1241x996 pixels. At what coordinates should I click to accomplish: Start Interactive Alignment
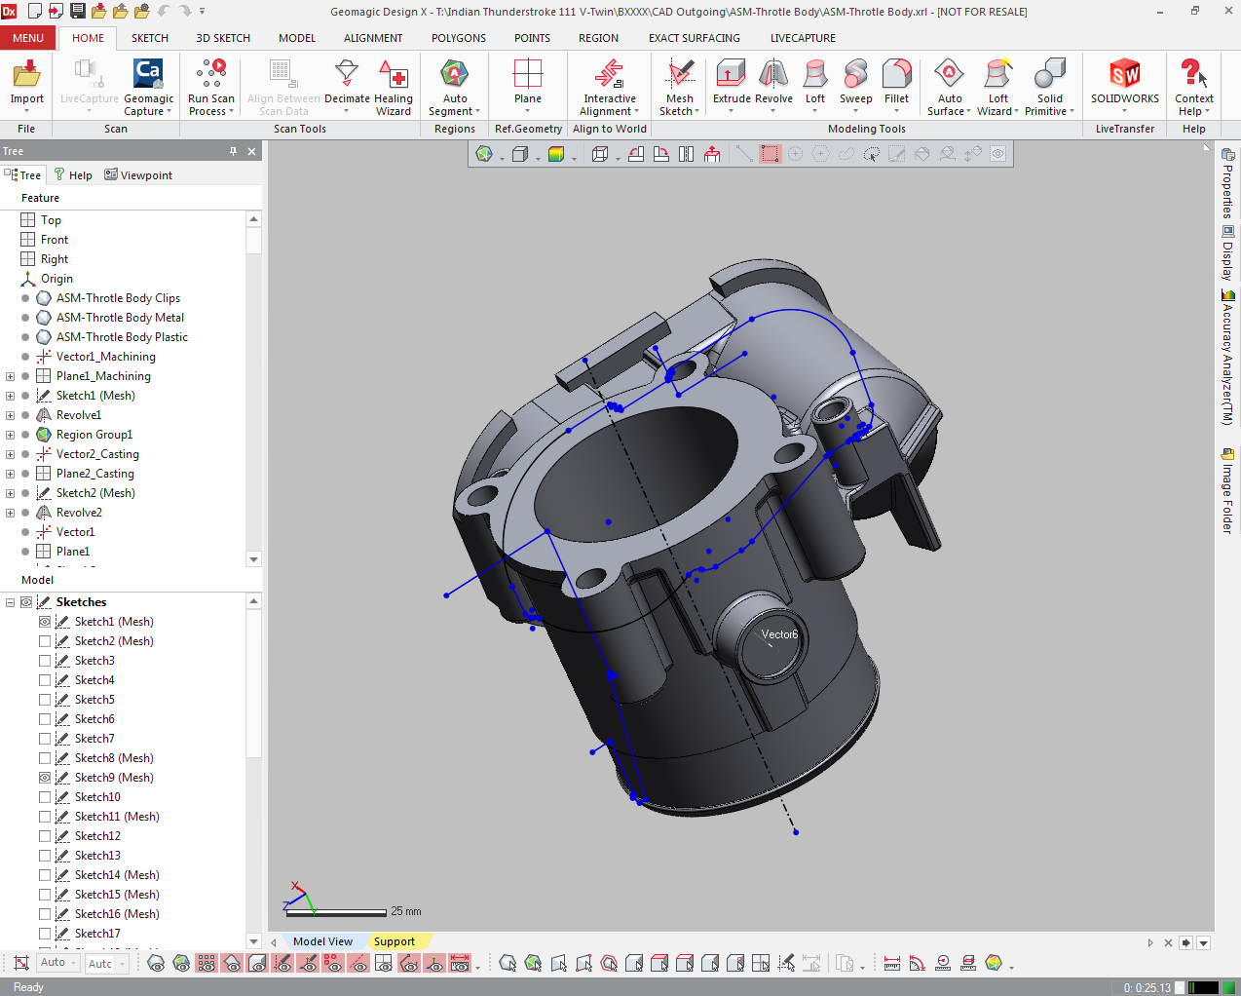[x=610, y=86]
